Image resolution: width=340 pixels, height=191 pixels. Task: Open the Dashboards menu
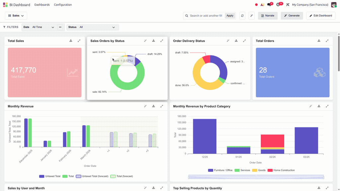[x=42, y=5]
